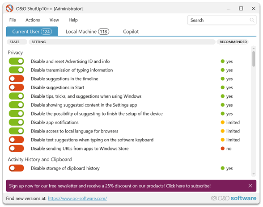Toggle Disable and reset Advertising ID switch
The height and width of the screenshot is (207, 263).
(x=16, y=61)
